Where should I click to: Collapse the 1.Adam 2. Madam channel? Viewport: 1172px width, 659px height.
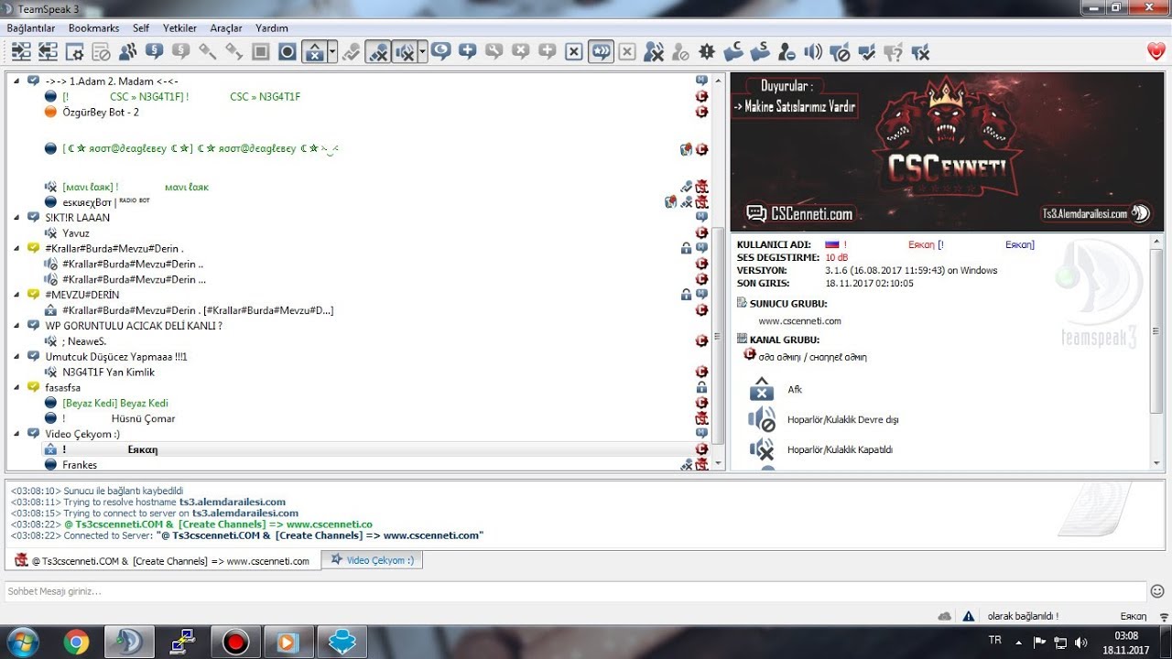[16, 81]
